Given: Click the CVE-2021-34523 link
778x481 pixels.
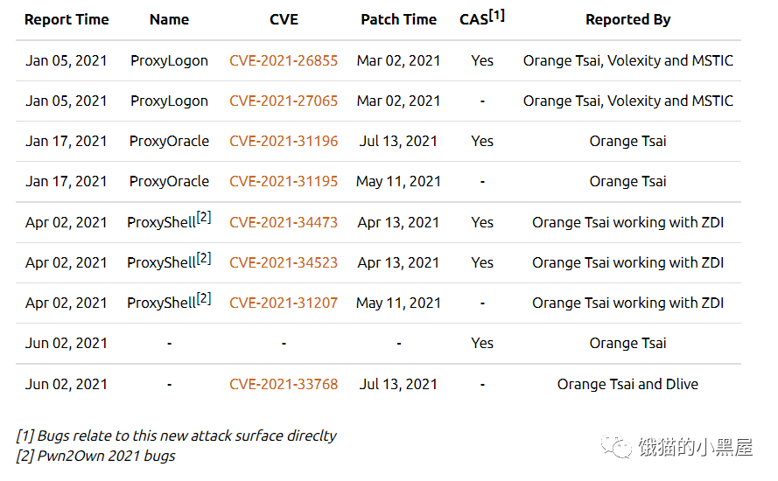Looking at the screenshot, I should [284, 262].
